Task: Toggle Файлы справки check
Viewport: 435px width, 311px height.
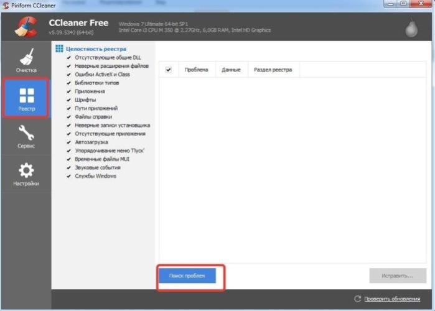Action: pyautogui.click(x=69, y=117)
